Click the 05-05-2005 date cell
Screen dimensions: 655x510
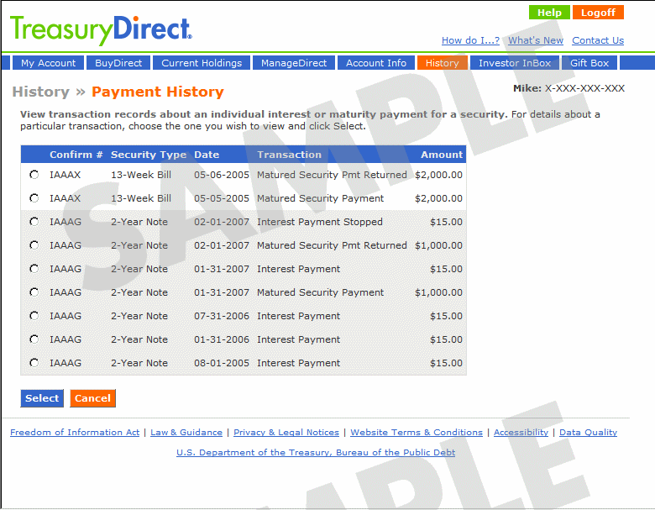[x=222, y=198]
